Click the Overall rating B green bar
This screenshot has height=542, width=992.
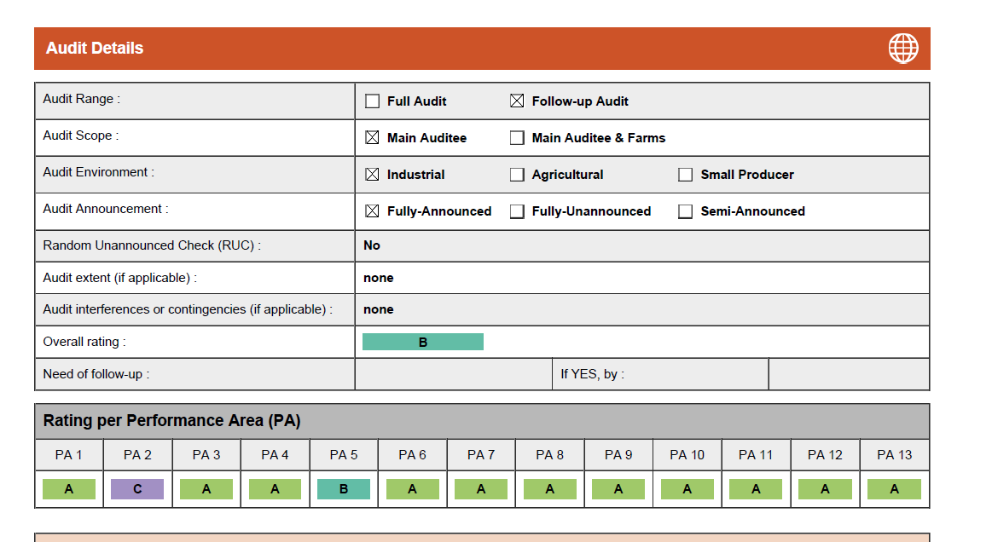(423, 343)
